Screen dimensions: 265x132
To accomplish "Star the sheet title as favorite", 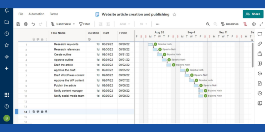I will (x=175, y=15).
